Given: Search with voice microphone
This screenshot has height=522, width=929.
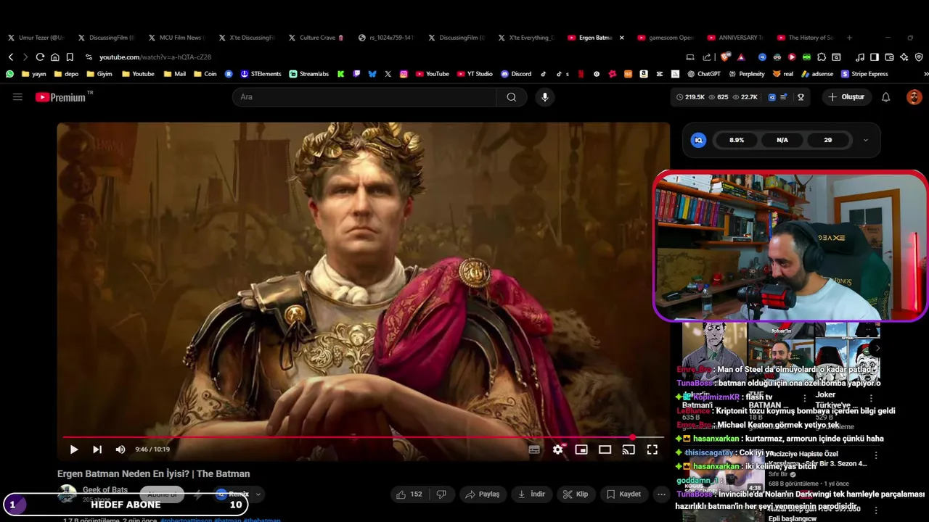Looking at the screenshot, I should [x=545, y=97].
